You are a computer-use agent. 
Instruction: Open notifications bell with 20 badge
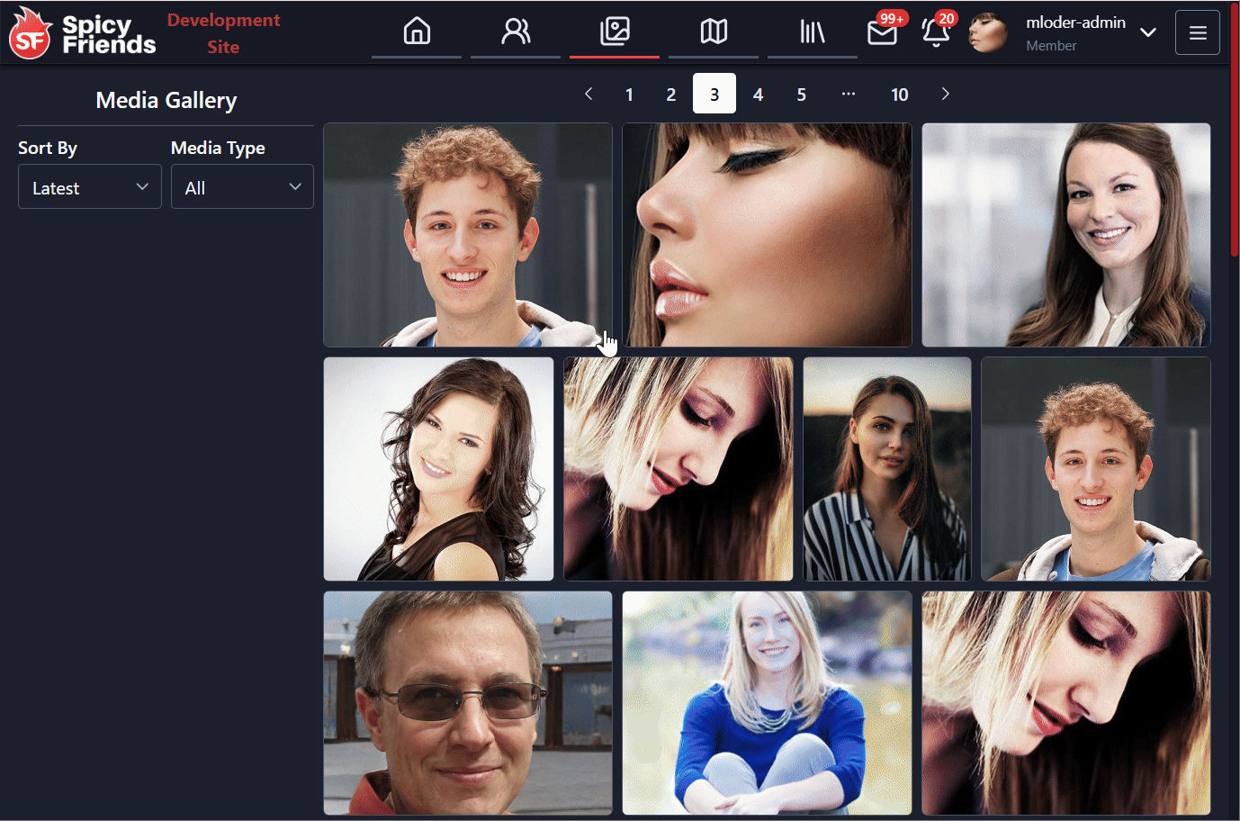[x=936, y=32]
